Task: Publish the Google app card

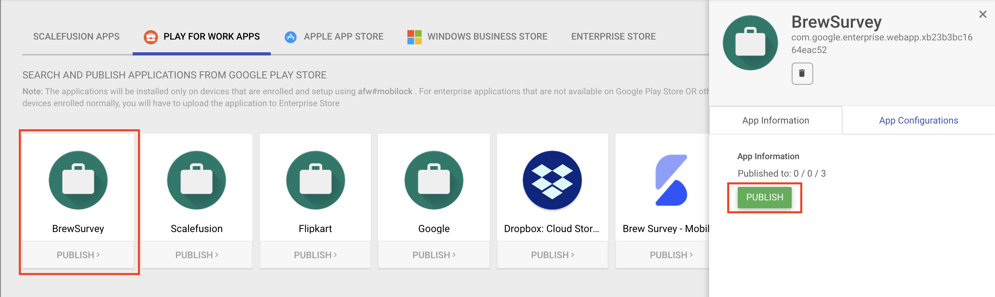Action: pyautogui.click(x=434, y=255)
